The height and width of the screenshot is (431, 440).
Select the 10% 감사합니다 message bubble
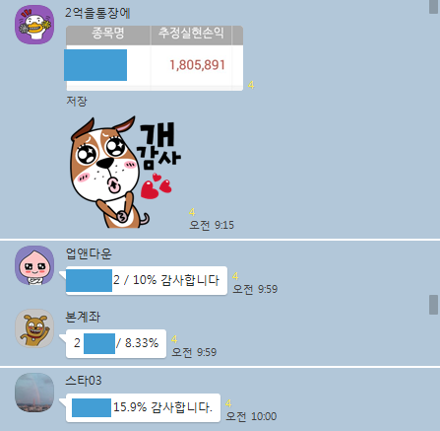147,280
